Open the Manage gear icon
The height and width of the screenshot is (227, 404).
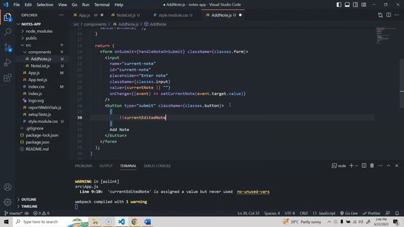pos(8,202)
